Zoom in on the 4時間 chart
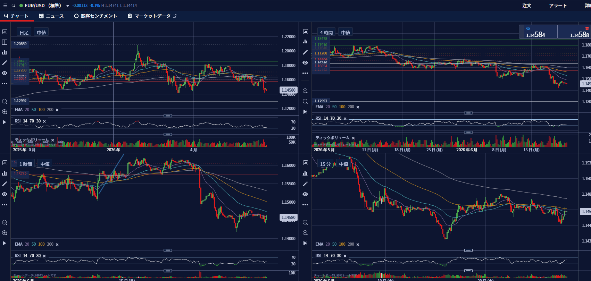 click(x=305, y=101)
